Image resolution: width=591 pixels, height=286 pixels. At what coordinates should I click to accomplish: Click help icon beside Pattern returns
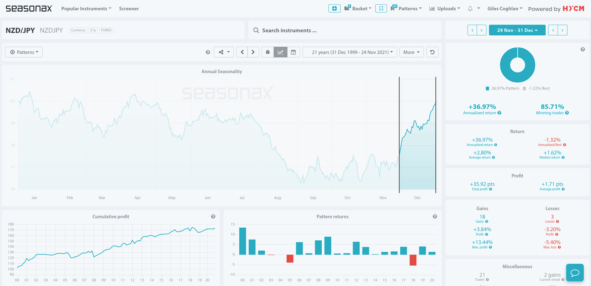tap(435, 217)
